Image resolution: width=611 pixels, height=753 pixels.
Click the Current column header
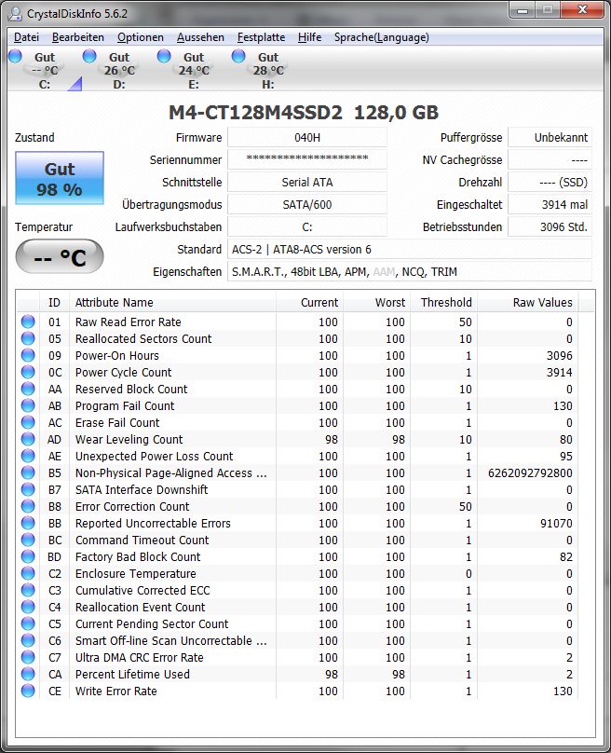309,303
